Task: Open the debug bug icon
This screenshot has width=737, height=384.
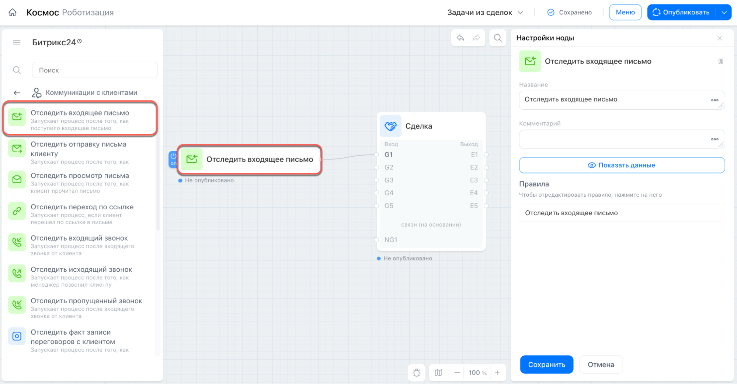Action: tap(417, 373)
